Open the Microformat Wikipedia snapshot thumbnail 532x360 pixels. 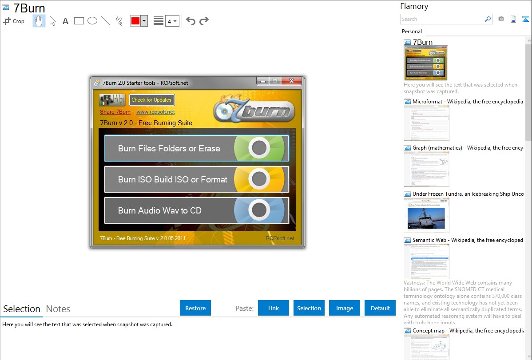426,123
